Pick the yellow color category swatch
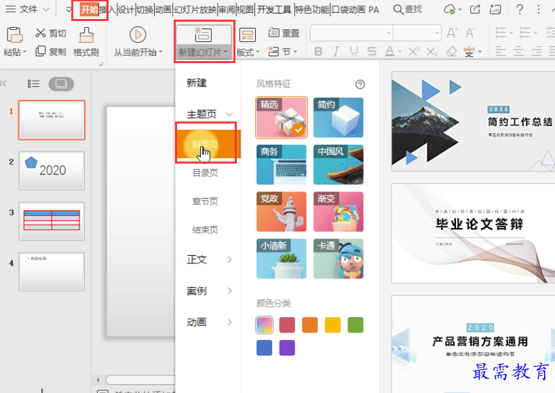This screenshot has height=393, width=555. (332, 325)
